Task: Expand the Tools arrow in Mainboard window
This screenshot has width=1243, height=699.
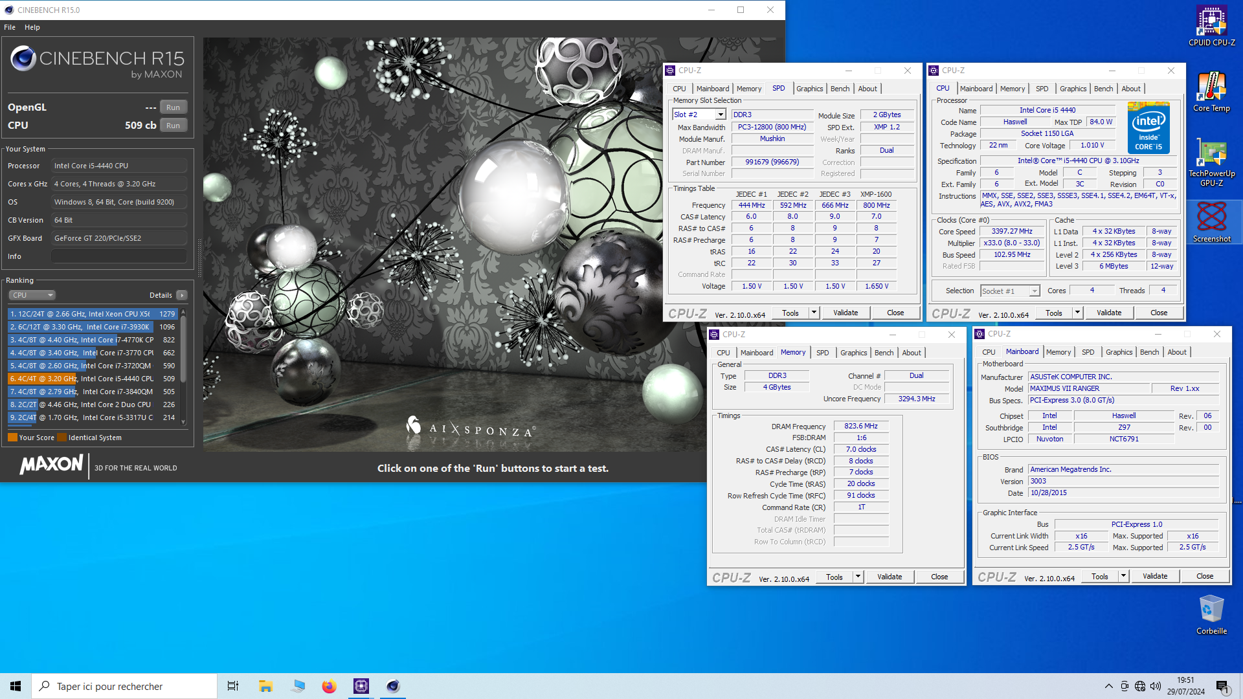Action: (x=1123, y=576)
